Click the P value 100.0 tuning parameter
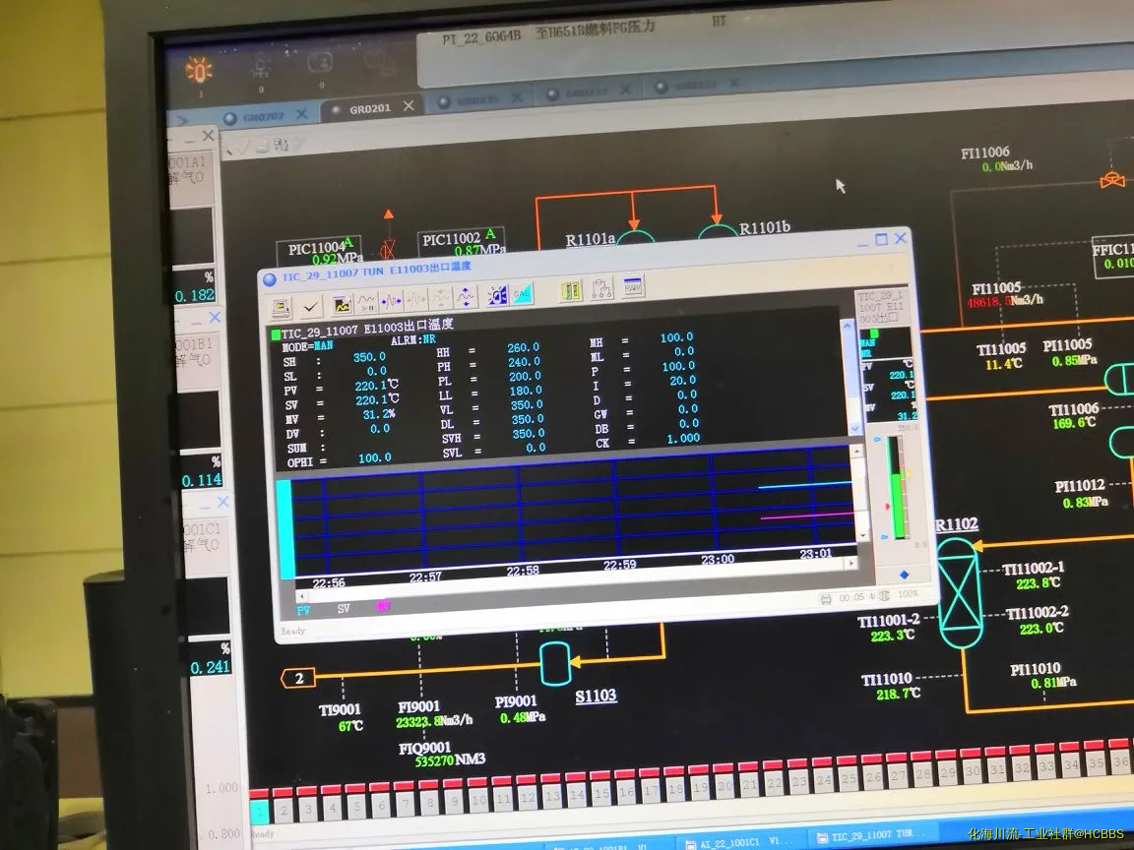Image resolution: width=1134 pixels, height=850 pixels. (677, 366)
